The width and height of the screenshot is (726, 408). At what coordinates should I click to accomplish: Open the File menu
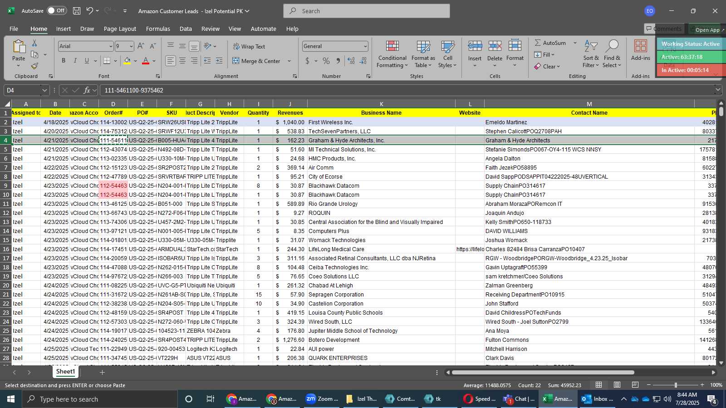coord(14,29)
